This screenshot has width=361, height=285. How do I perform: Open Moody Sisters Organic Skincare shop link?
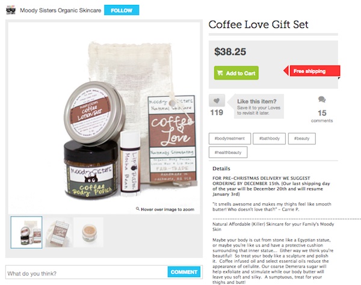click(61, 10)
